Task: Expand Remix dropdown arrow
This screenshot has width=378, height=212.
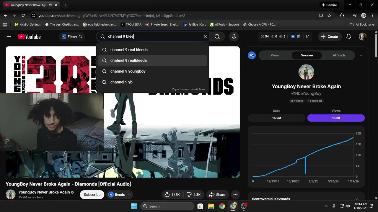Action: pos(129,195)
